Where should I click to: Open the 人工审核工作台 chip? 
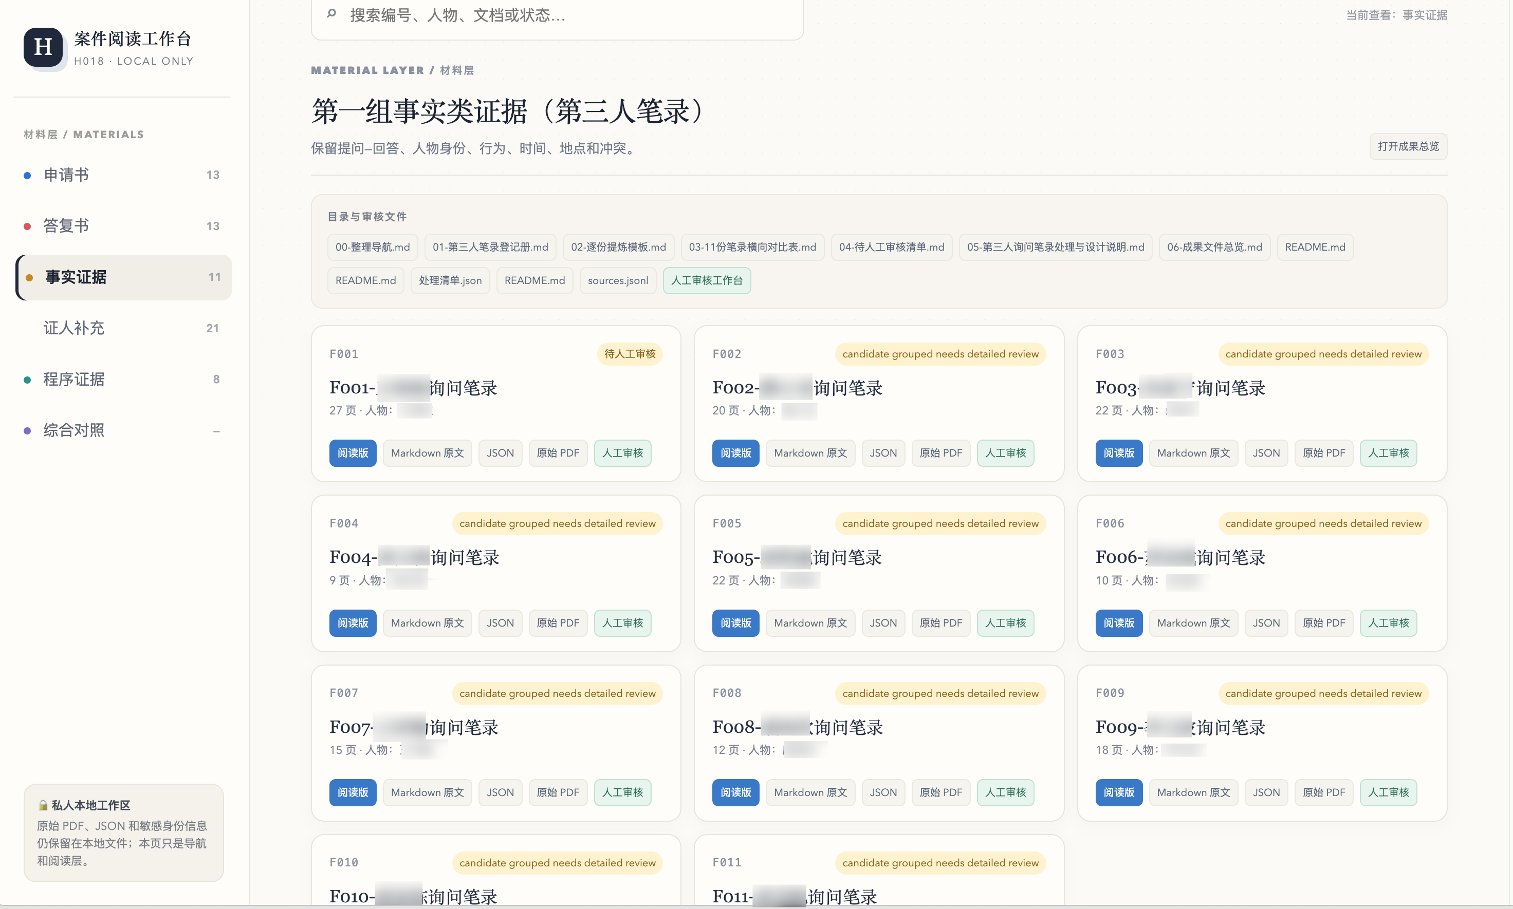click(x=707, y=280)
